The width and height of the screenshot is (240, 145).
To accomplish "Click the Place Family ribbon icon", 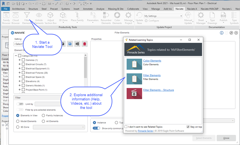I will 77,15.
